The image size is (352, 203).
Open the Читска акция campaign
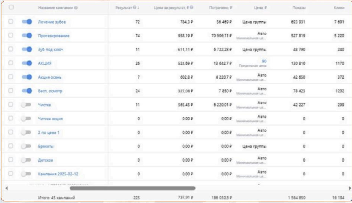(x=50, y=119)
